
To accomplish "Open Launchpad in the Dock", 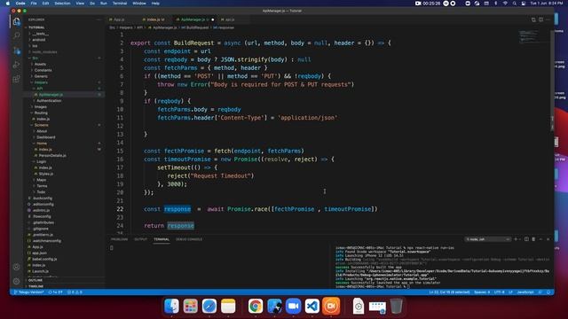I will tap(190, 306).
